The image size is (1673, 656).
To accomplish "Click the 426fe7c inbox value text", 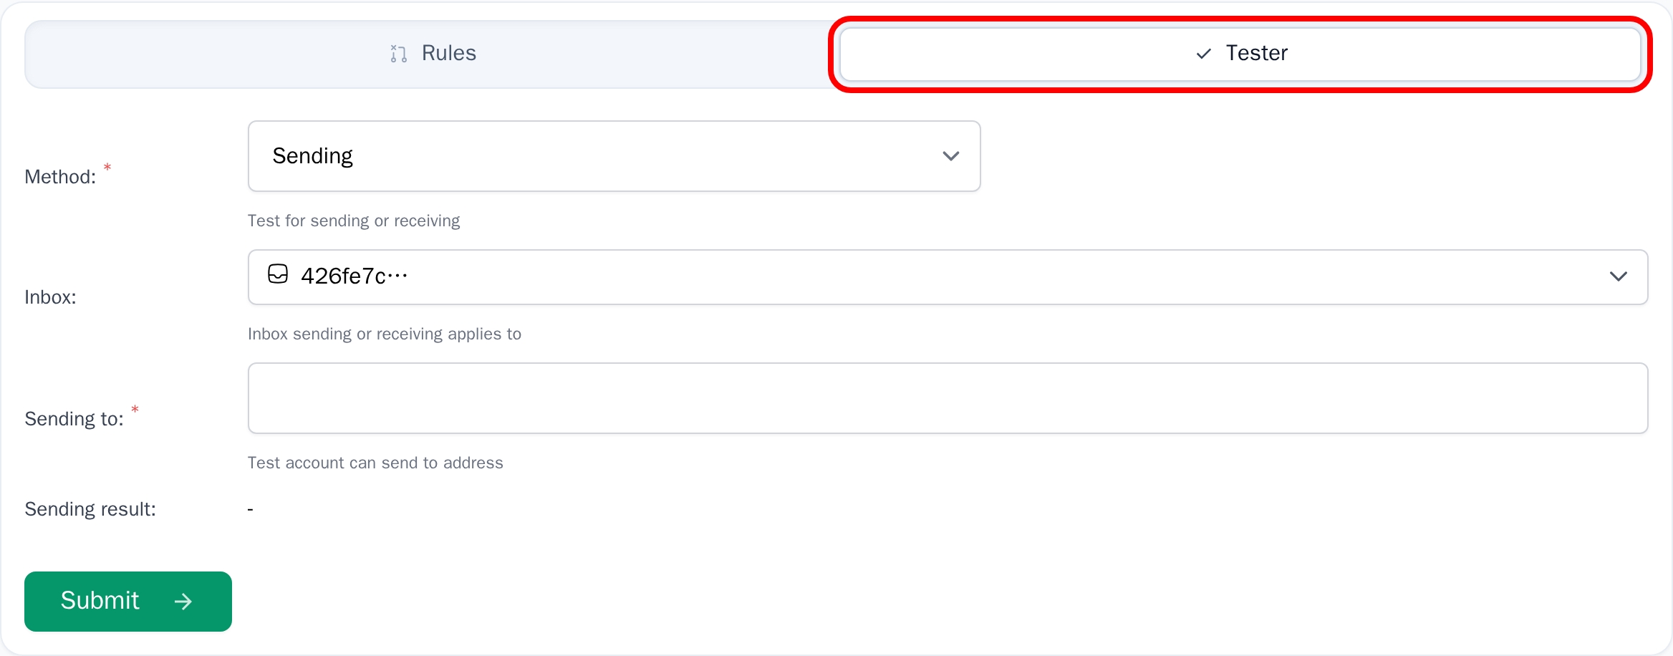I will click(x=355, y=275).
